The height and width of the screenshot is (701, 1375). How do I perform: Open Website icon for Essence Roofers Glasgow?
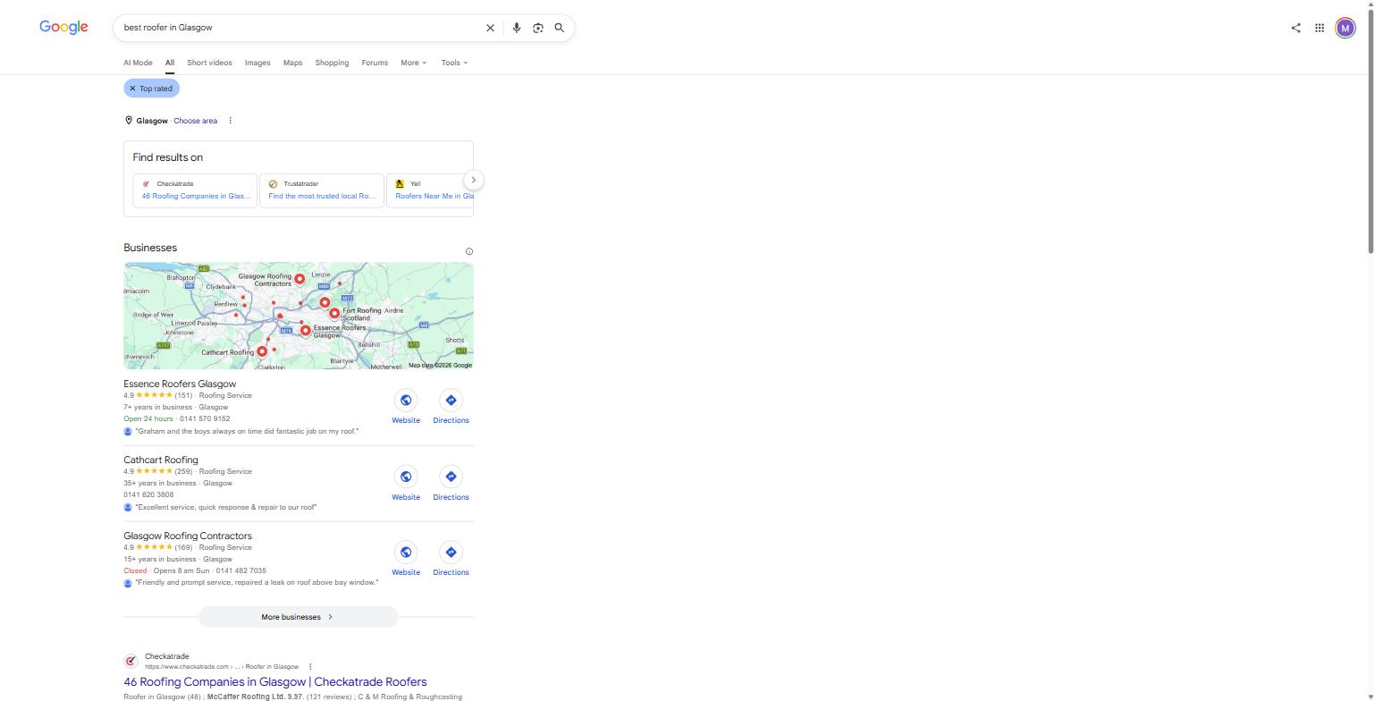[x=406, y=400]
